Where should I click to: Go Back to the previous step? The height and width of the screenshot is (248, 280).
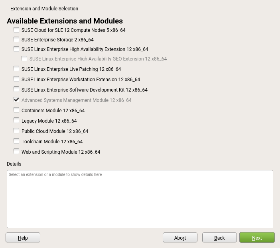coord(219,238)
